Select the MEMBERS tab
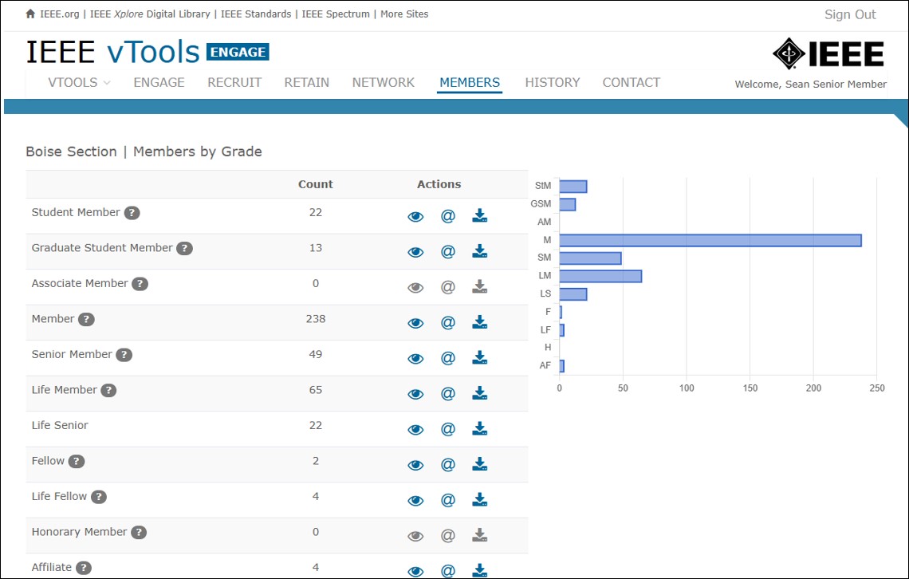 click(470, 82)
